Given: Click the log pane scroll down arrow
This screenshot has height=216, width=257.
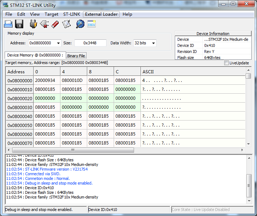Looking at the screenshot, I should [x=249, y=201].
